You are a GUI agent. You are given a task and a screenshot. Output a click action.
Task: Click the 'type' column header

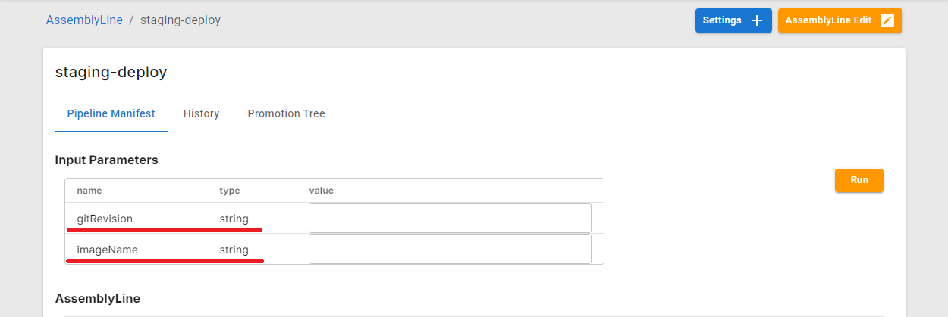230,191
